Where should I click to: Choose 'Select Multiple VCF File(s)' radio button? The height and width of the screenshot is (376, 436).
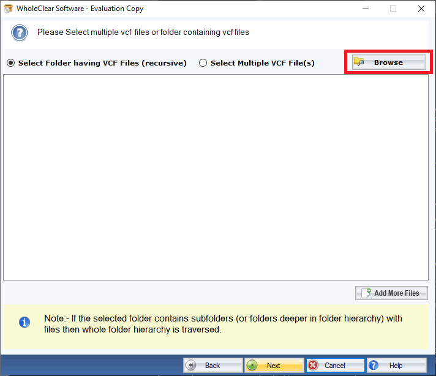(203, 63)
